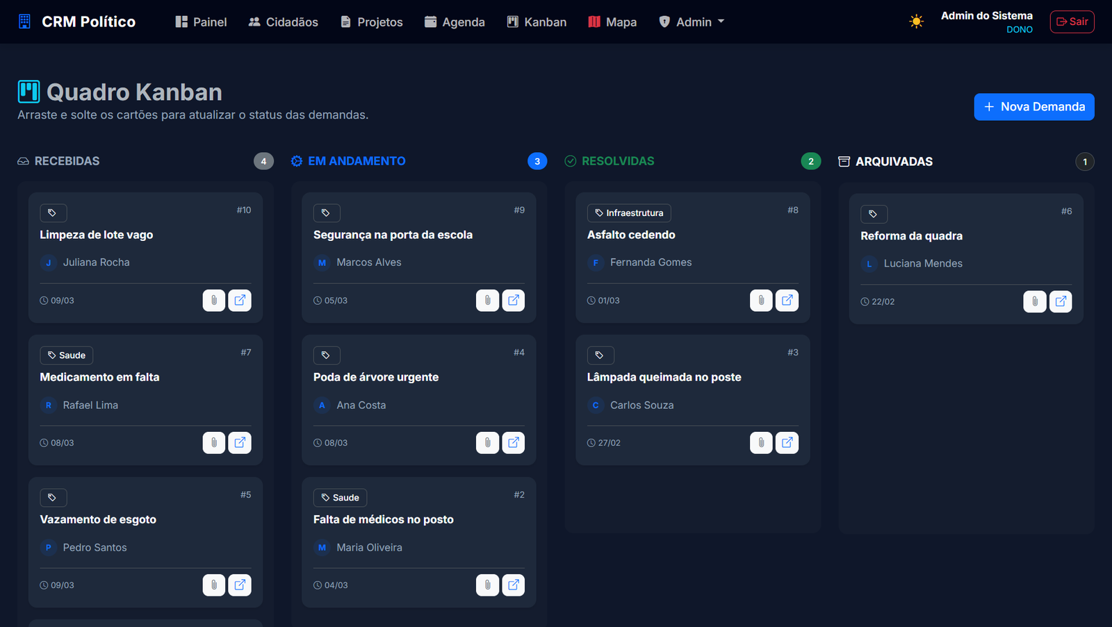Click the Saude tag on Falta de médicos no posto
The image size is (1112, 627).
coord(340,497)
